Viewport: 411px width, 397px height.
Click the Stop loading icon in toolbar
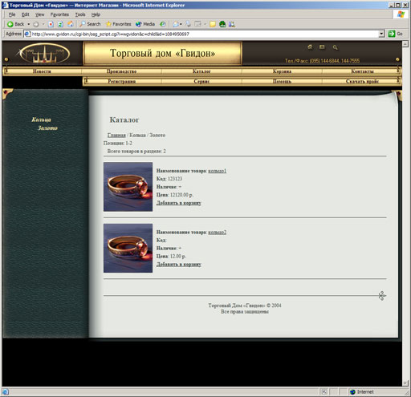(51, 24)
